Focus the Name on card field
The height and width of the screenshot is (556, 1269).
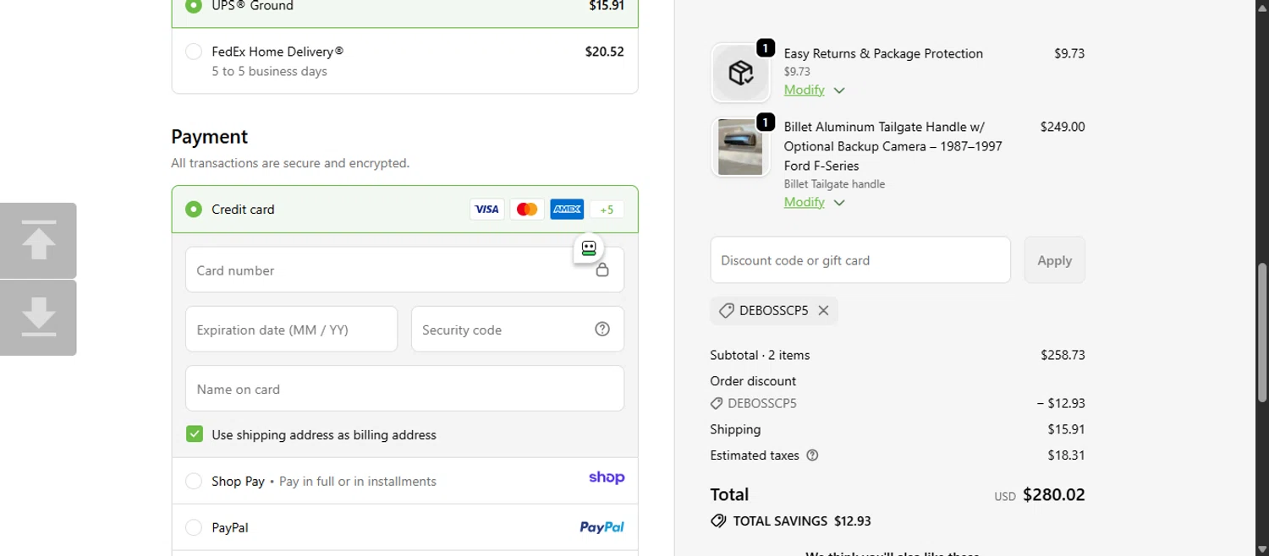pyautogui.click(x=405, y=389)
